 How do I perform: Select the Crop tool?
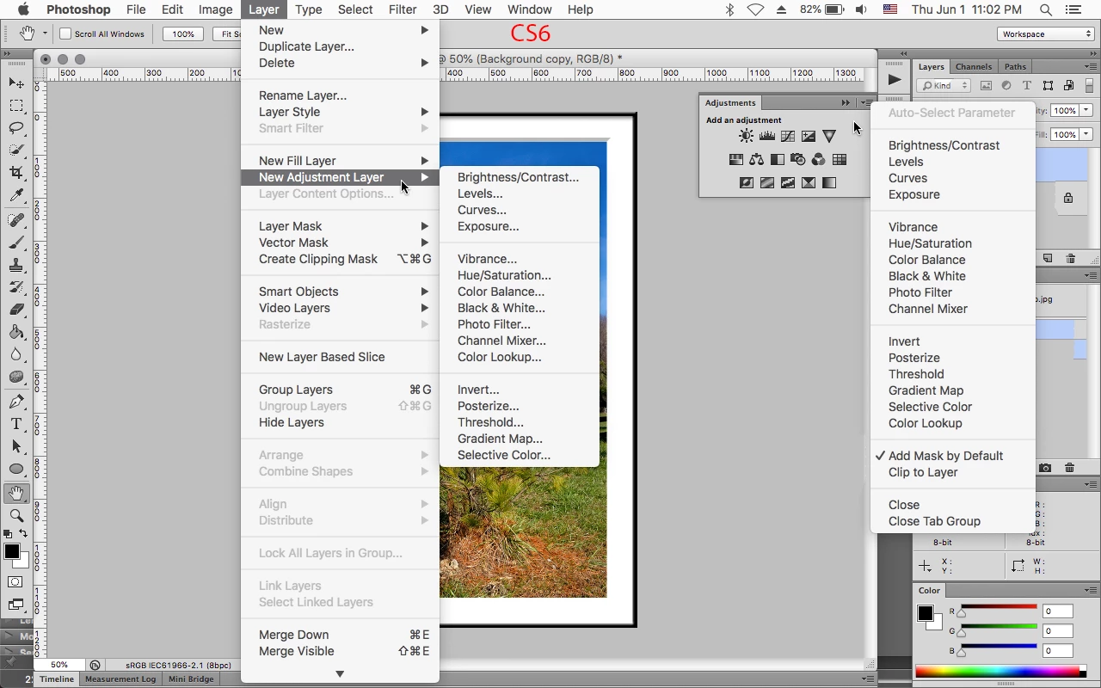[x=16, y=173]
